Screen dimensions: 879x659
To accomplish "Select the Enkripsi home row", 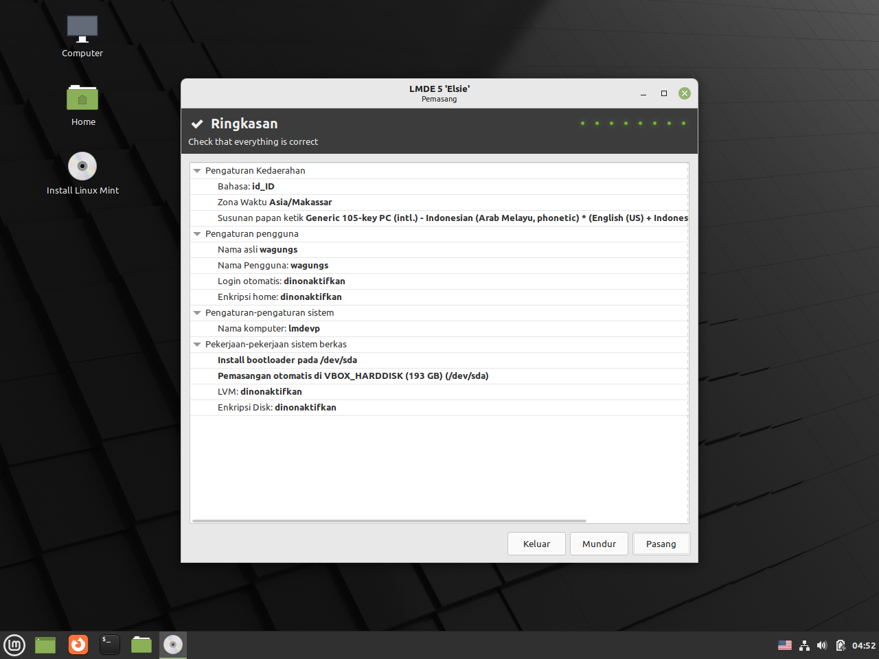I will click(x=439, y=297).
